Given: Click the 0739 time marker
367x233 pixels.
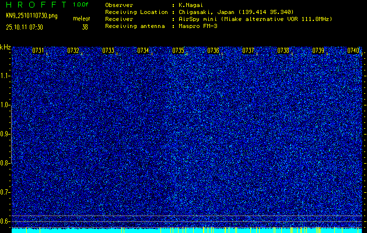Looking at the screenshot, I should point(318,51).
